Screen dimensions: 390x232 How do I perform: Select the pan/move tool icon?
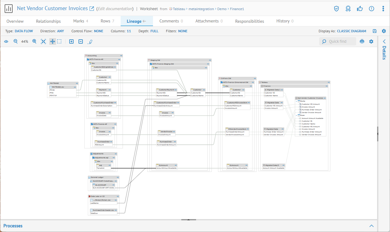click(53, 41)
